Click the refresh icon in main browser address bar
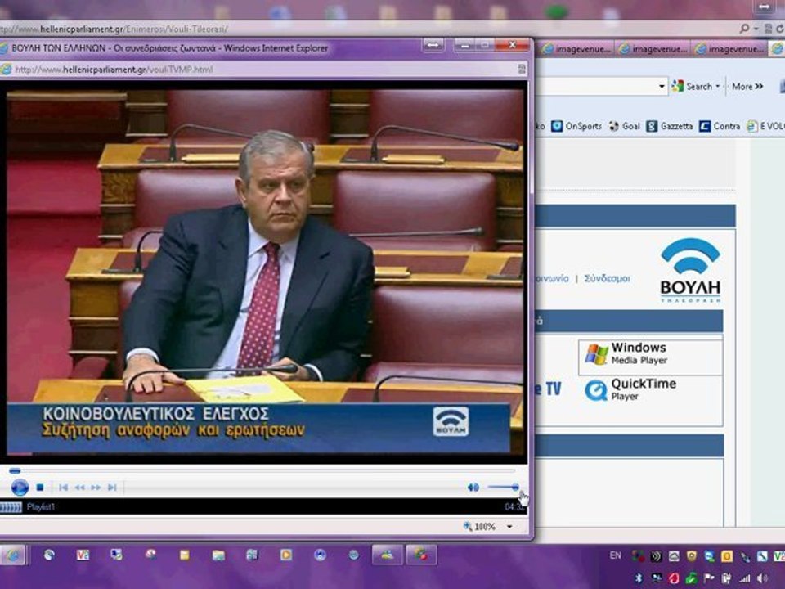Screen dimensions: 785x589 click(x=779, y=29)
